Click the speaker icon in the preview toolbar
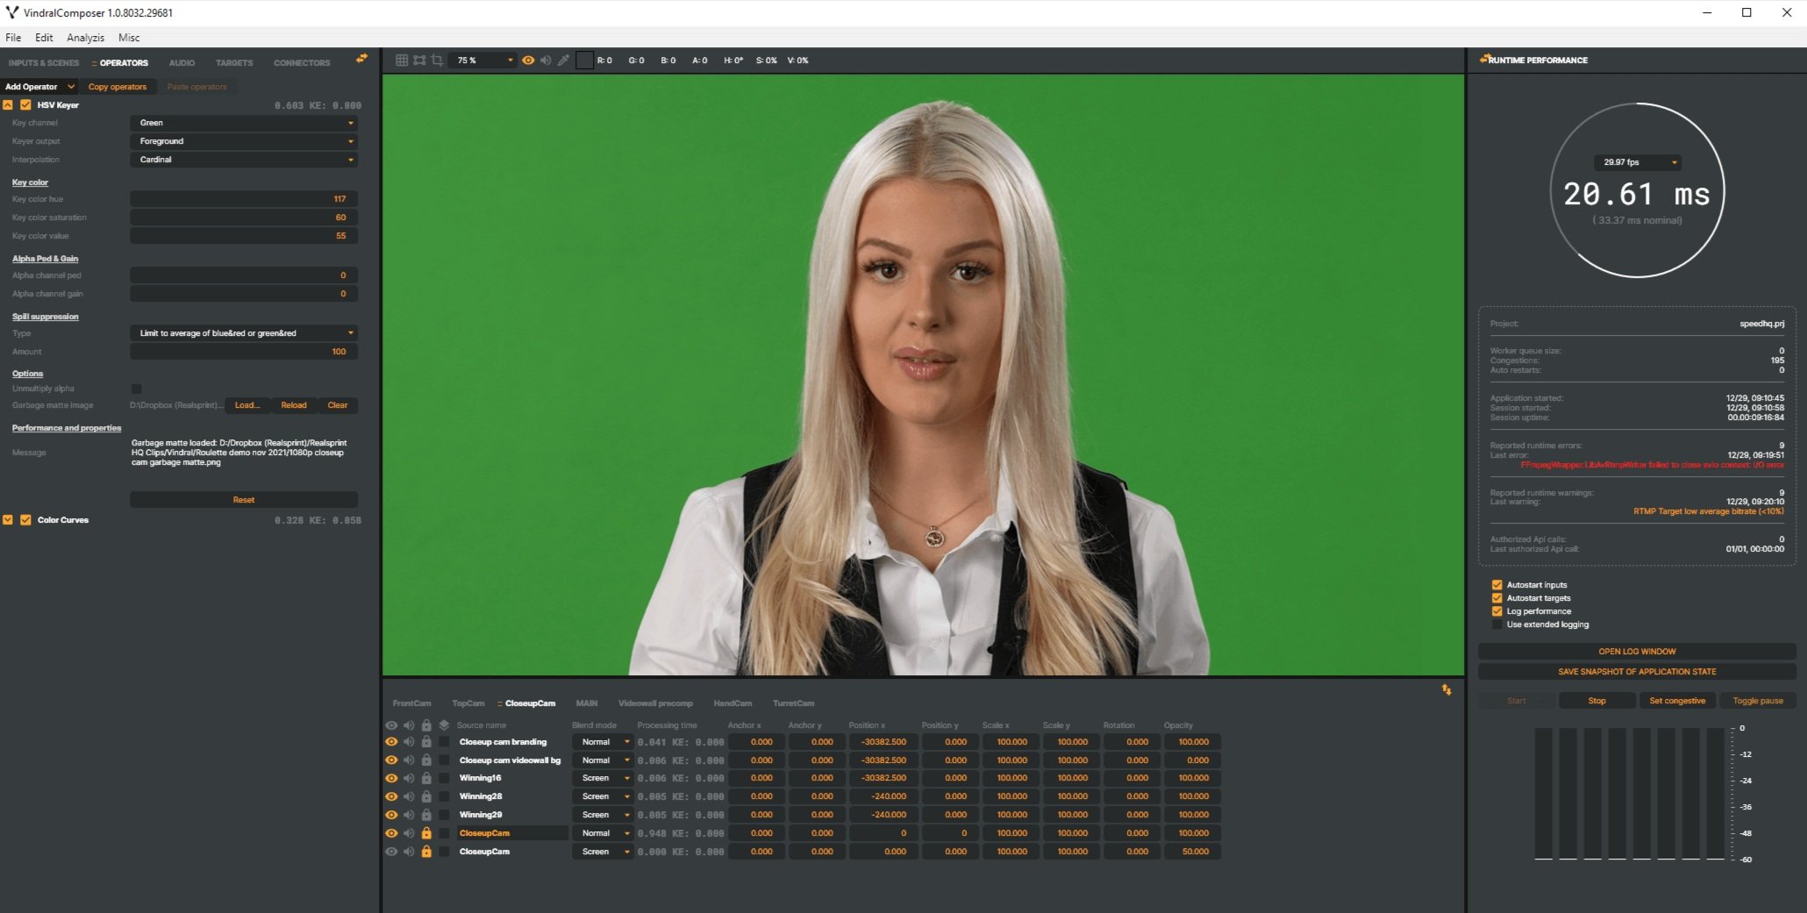Viewport: 1807px width, 913px height. pos(546,60)
